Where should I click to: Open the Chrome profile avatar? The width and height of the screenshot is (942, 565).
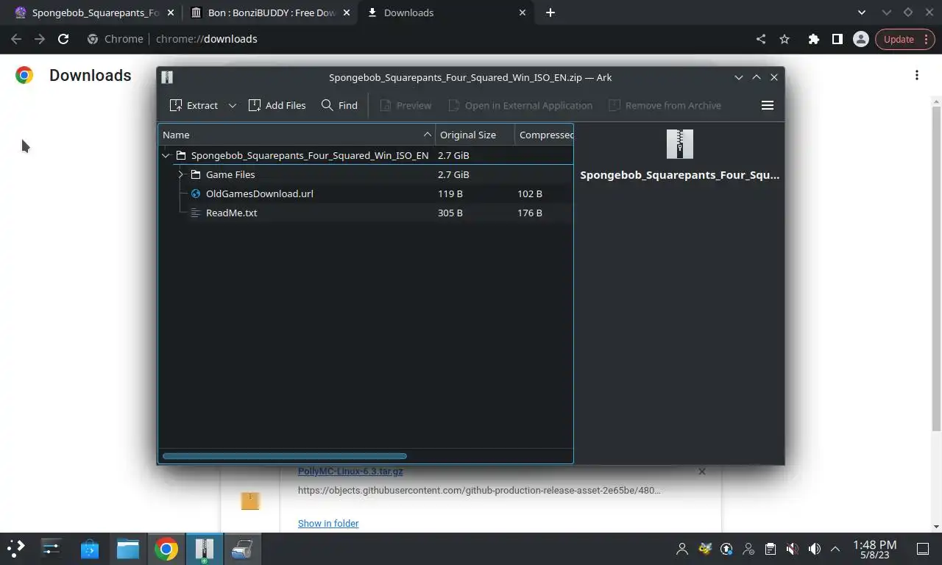(x=860, y=39)
